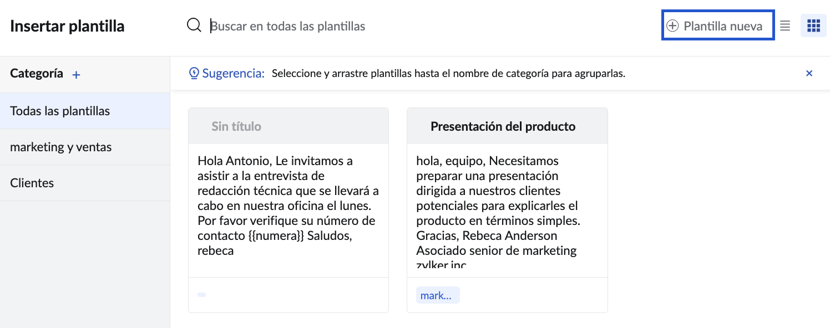Open the 'Clientes' category
Viewport: 830px width, 328px height.
pyautogui.click(x=32, y=183)
